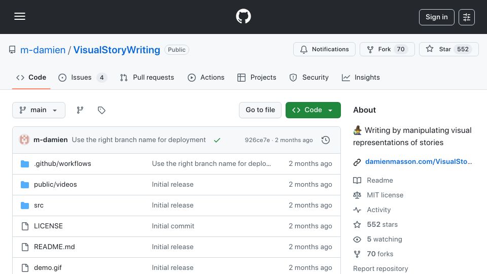Open the 'Use the right branch name for deplo...' commit on .github/workflows row

[x=211, y=164]
